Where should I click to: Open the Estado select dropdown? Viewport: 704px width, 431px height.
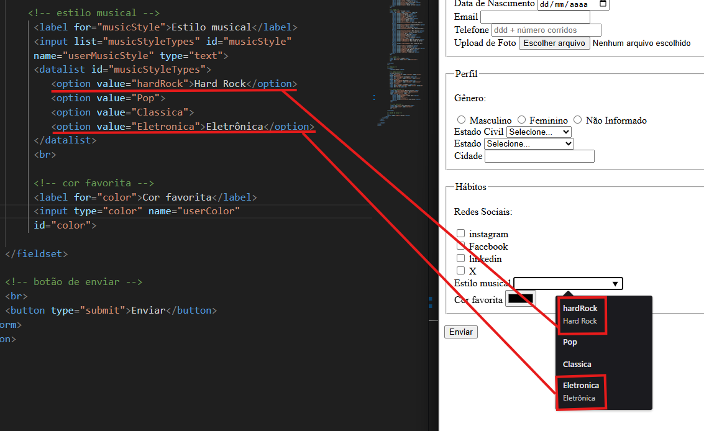pyautogui.click(x=529, y=143)
